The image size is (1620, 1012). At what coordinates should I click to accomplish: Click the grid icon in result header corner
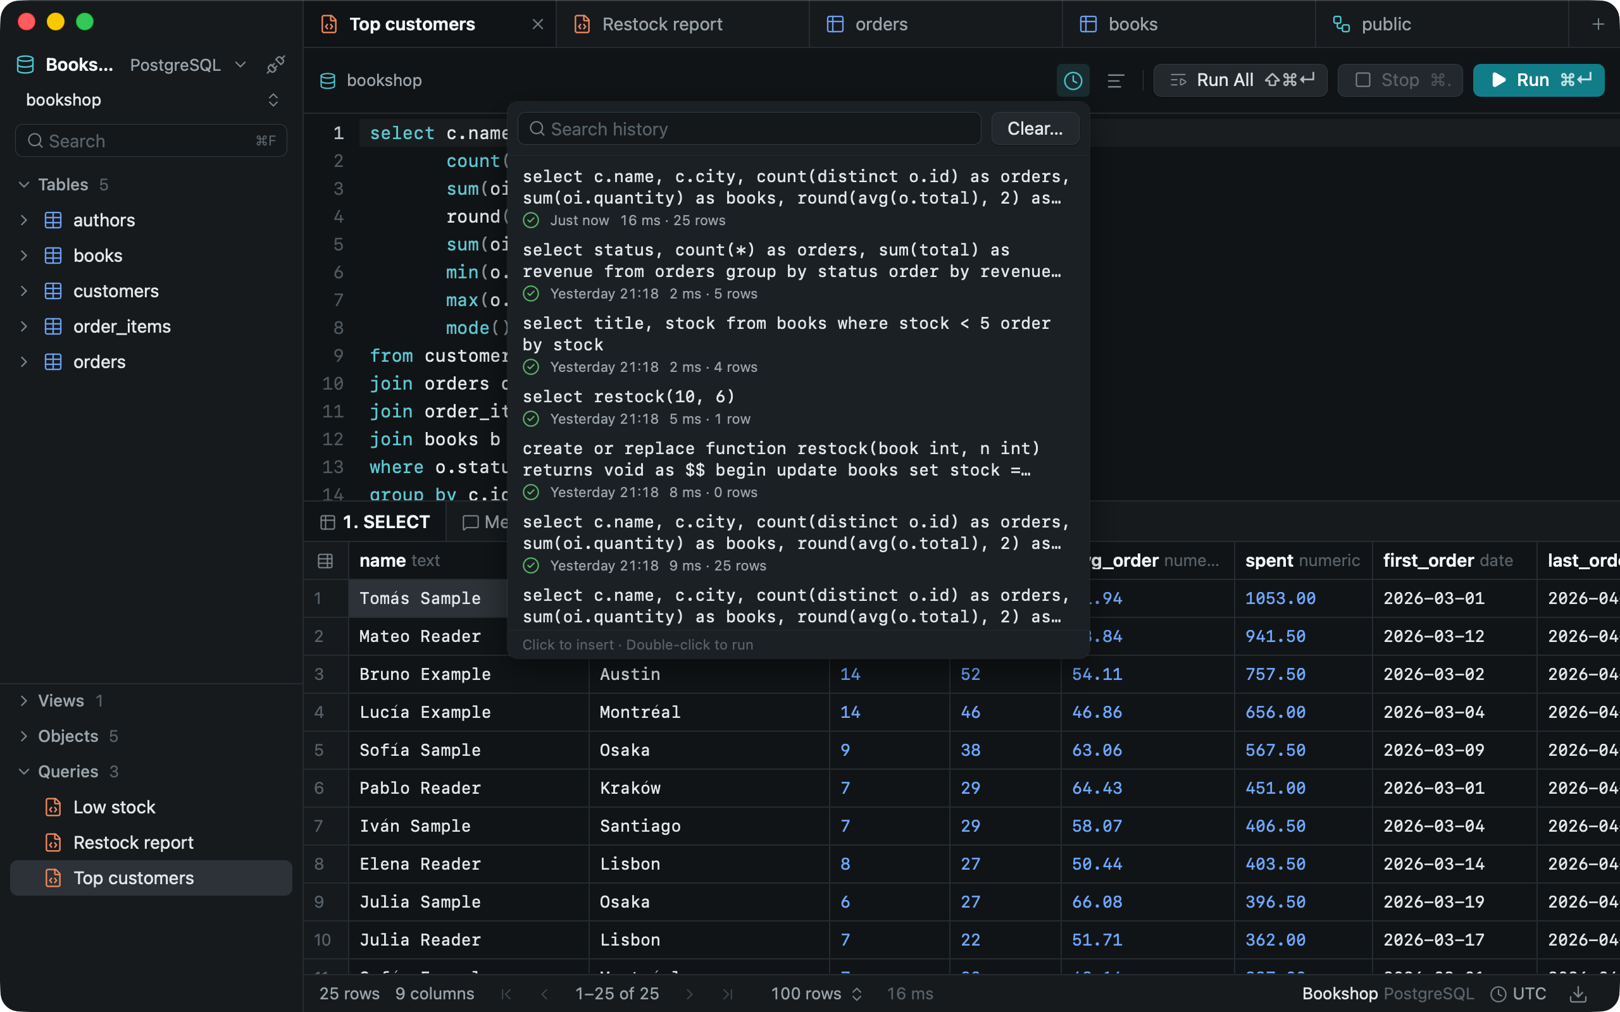pos(325,561)
